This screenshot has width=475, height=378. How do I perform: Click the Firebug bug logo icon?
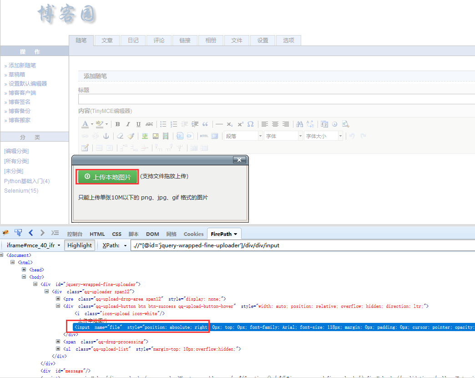[x=5, y=233]
